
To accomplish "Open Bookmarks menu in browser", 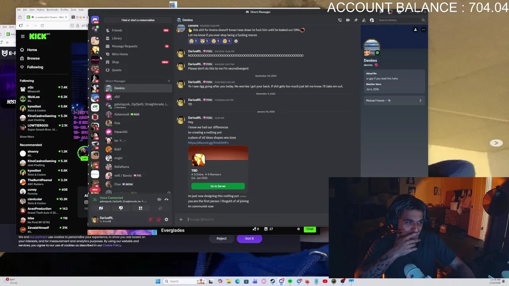I will click(52, 10).
